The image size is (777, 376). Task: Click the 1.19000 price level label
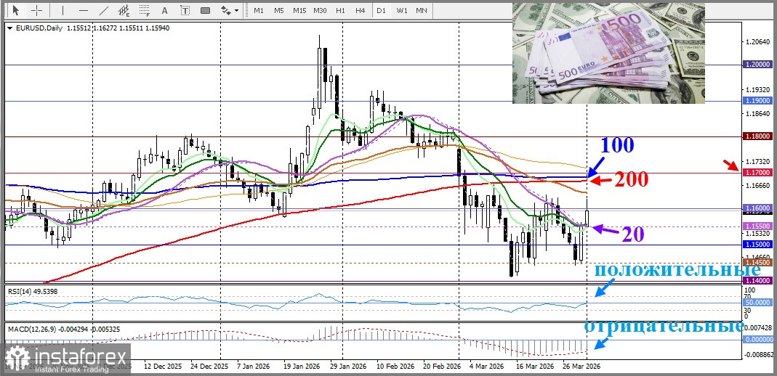pyautogui.click(x=757, y=100)
